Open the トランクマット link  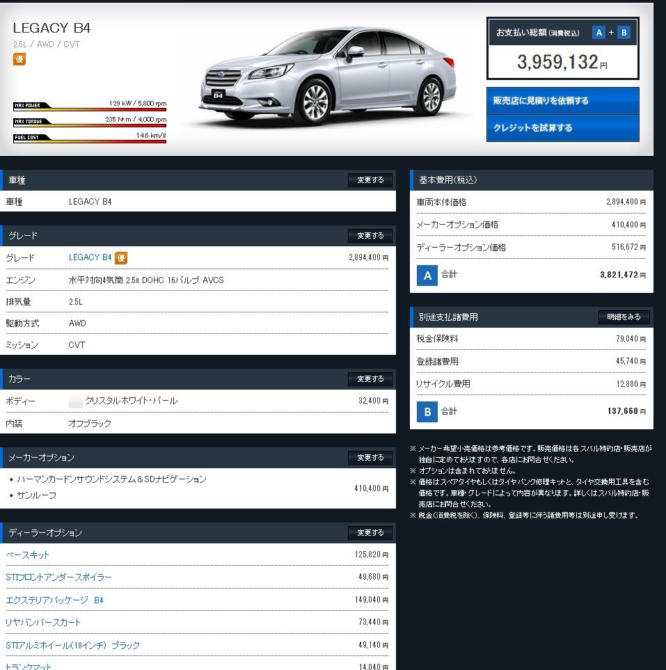point(29,666)
